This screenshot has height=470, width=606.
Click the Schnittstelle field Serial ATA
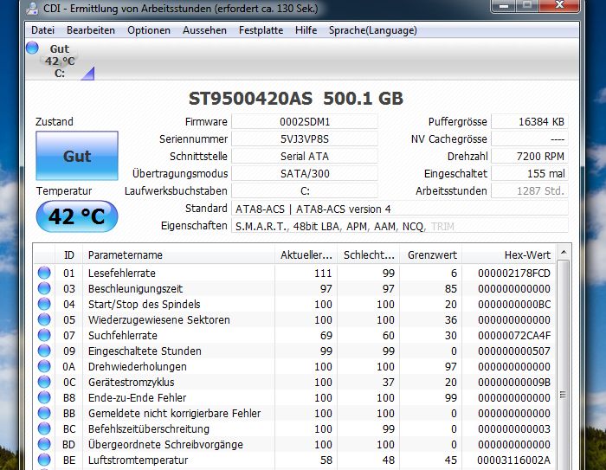point(305,156)
